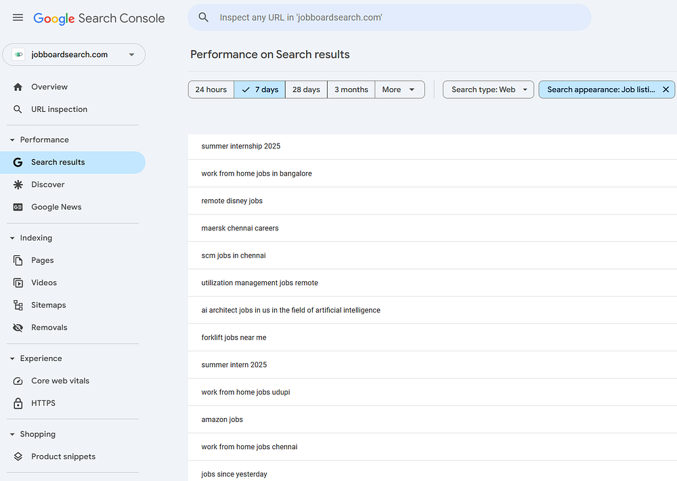Open the Removals page
This screenshot has width=677, height=481.
click(x=72, y=328)
